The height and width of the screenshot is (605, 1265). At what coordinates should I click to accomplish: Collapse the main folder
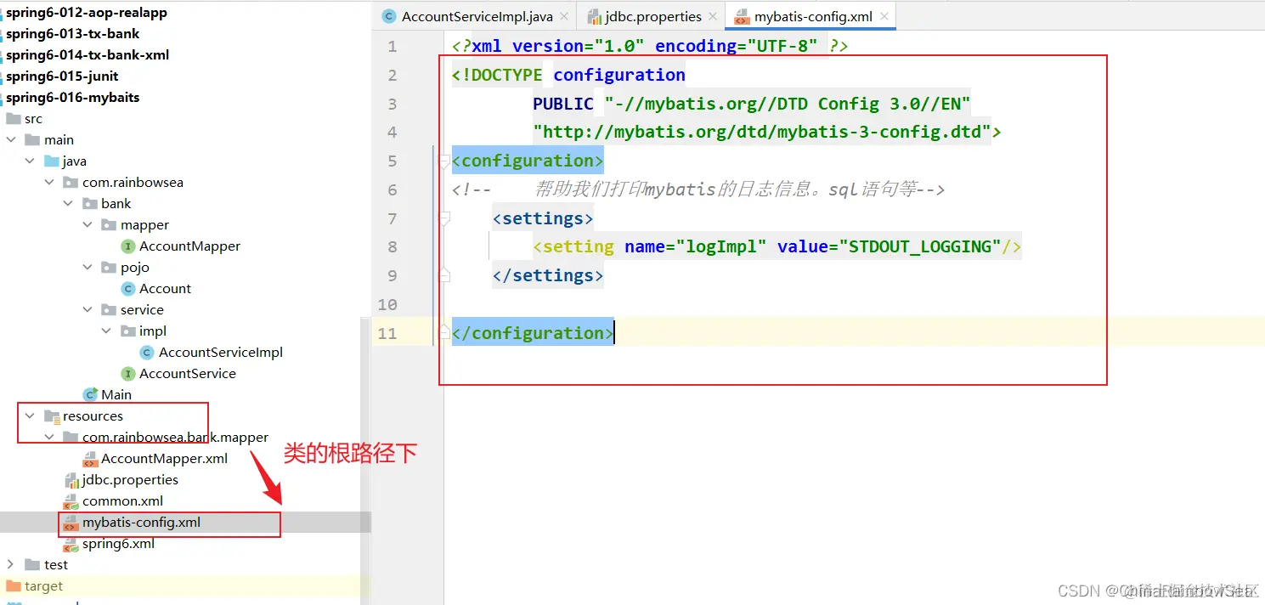click(10, 139)
